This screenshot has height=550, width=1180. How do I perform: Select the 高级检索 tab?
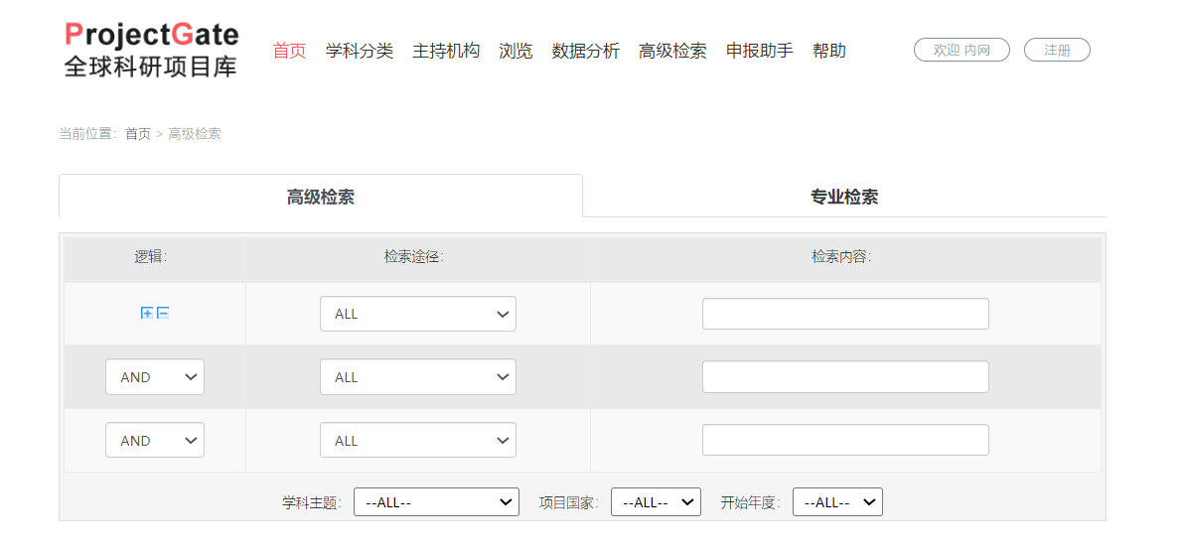[x=320, y=197]
